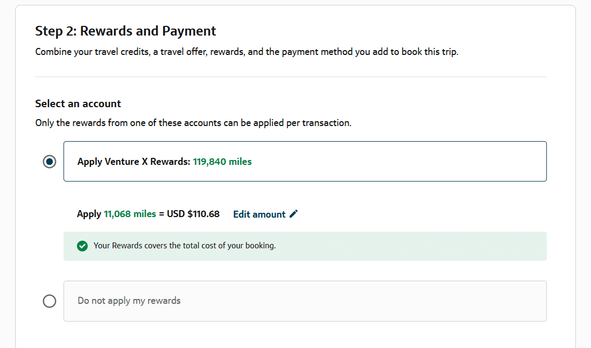Click the Apply Venture X Rewards label text
Screen dimensions: 591x348
pos(133,162)
